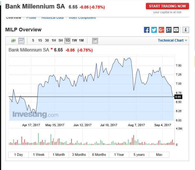Screen dimensions: 195x170
Task: Set chart interval to 1H
Action: click(x=54, y=40)
